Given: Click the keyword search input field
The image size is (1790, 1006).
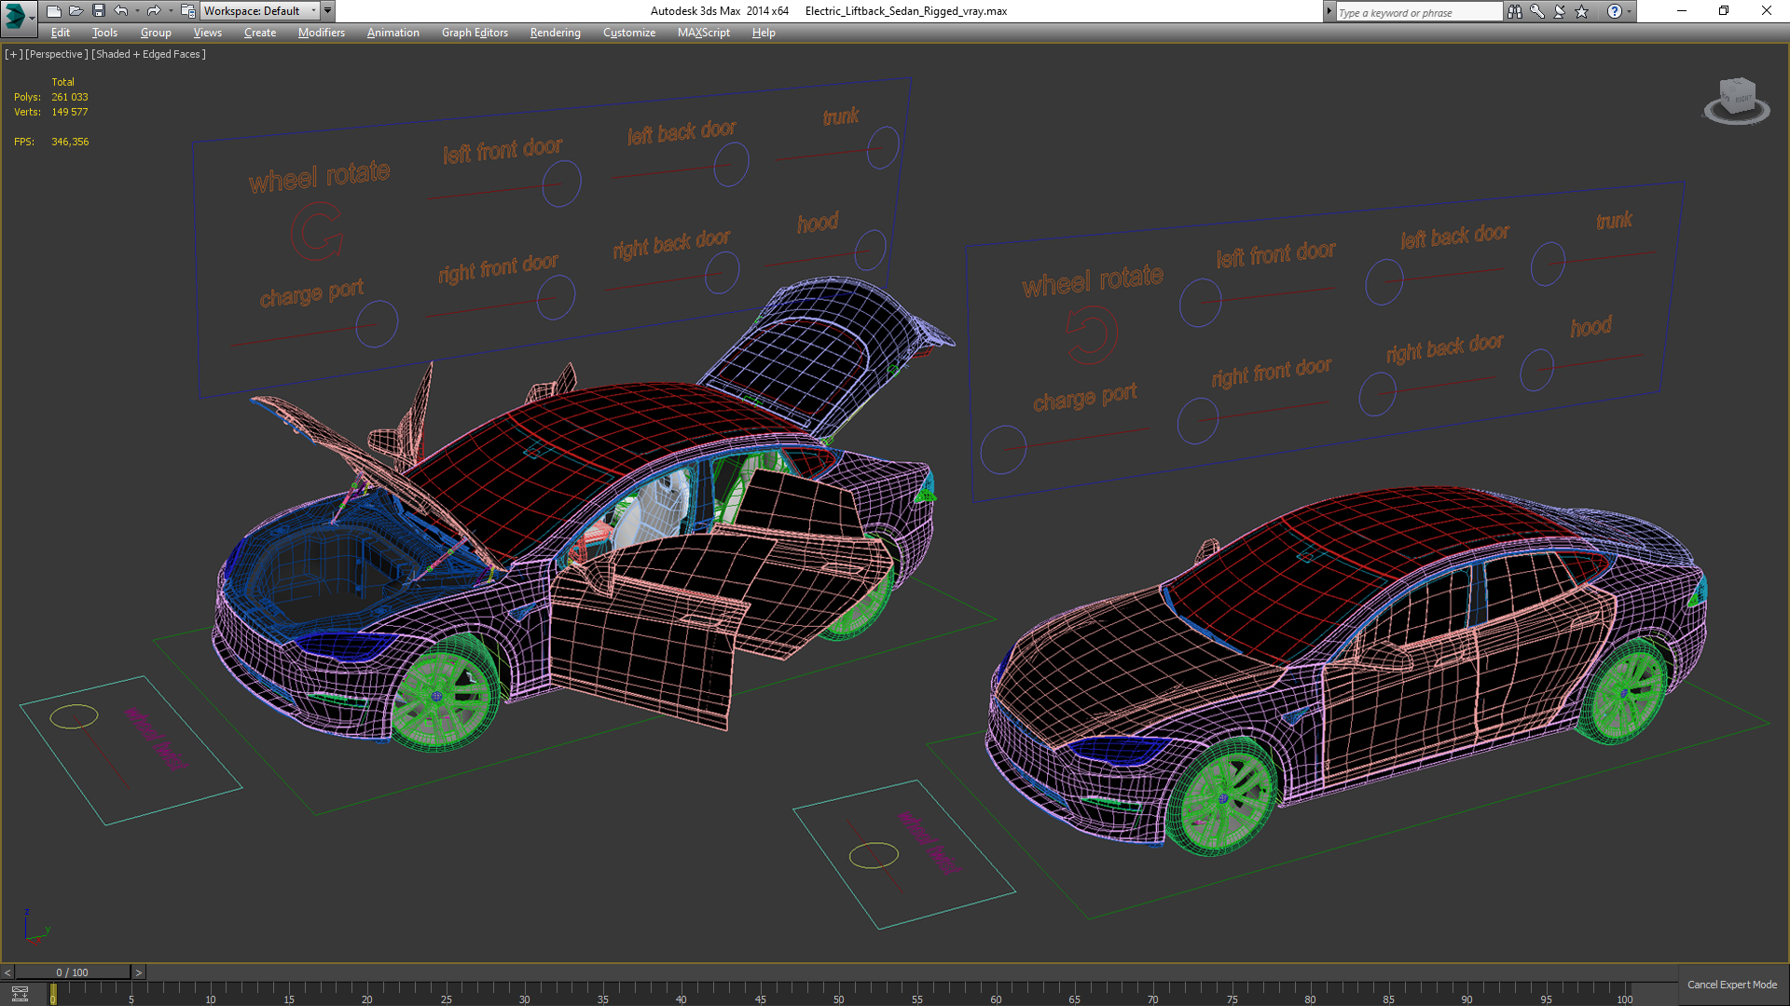Looking at the screenshot, I should [1418, 12].
